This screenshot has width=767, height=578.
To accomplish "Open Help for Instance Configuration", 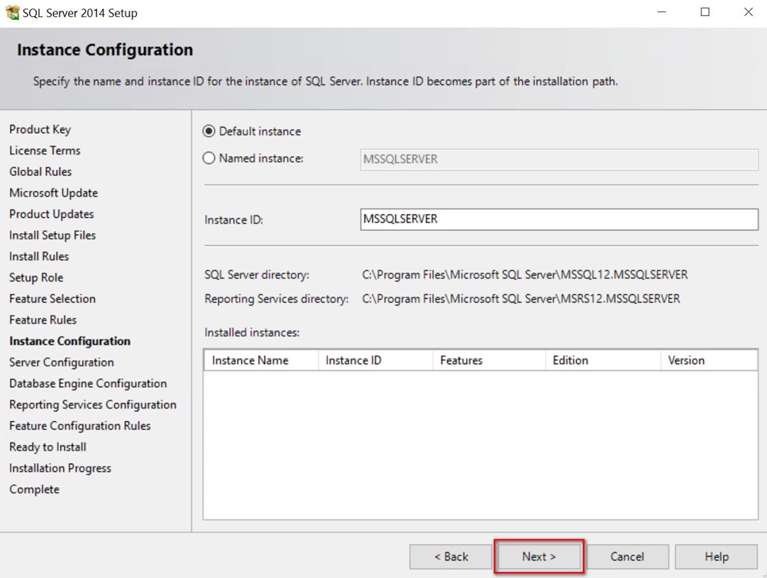I will click(717, 556).
